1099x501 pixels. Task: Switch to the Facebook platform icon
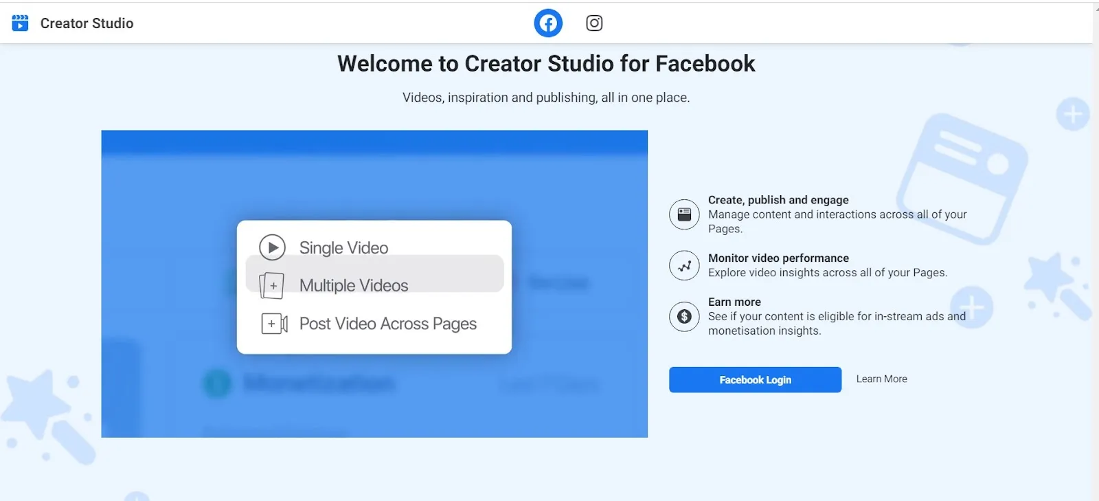point(548,23)
